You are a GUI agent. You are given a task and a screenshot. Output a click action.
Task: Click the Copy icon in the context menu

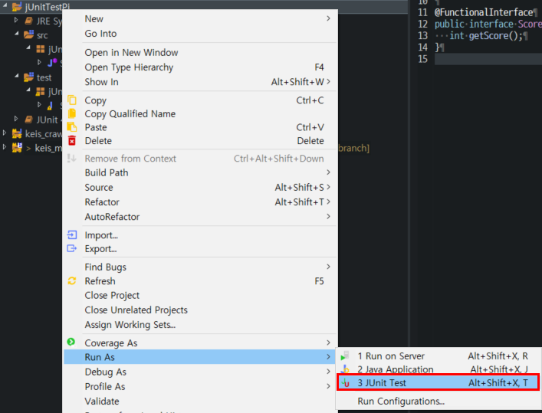72,100
